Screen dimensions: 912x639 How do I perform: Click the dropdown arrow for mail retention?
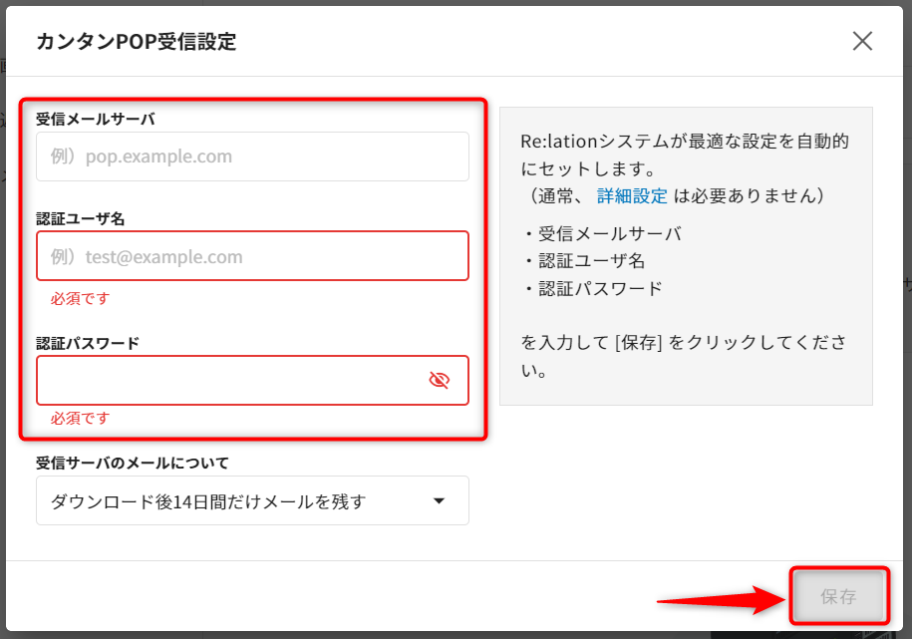pyautogui.click(x=439, y=500)
